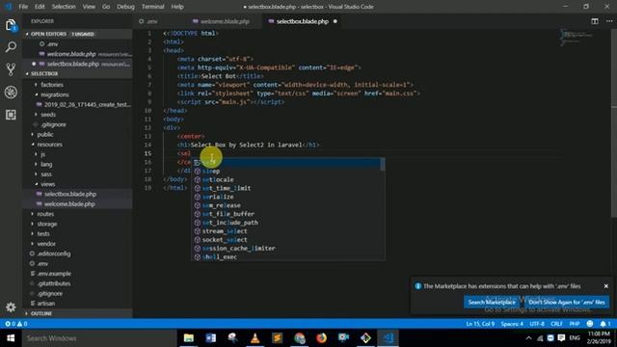Screen dimensions: 617x347
Task: Open the Edit menu
Action: tap(40, 7)
